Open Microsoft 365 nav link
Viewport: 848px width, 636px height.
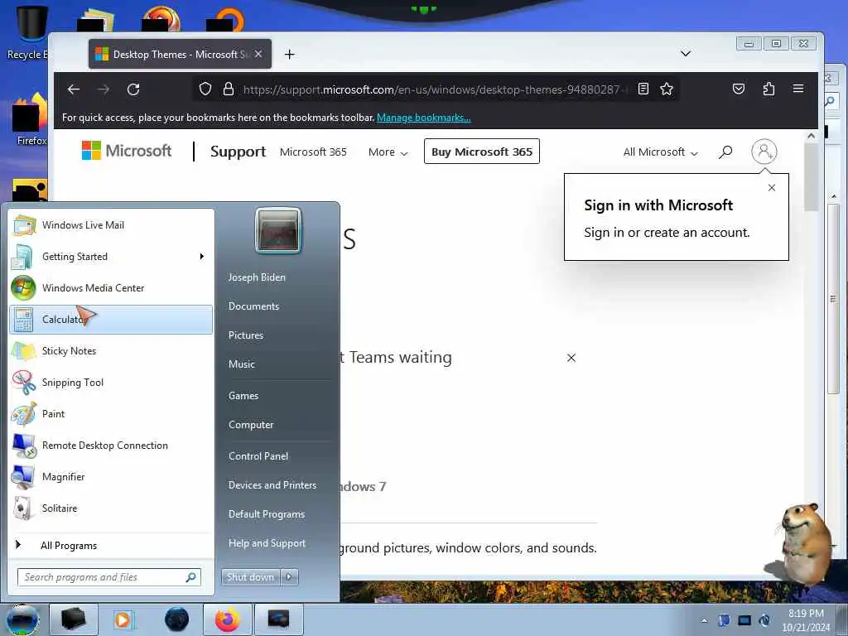313,152
